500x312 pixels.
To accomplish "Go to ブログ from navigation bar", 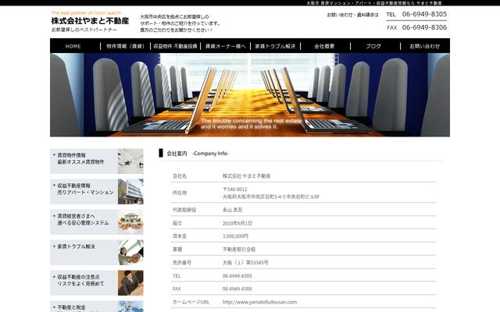I will [373, 46].
